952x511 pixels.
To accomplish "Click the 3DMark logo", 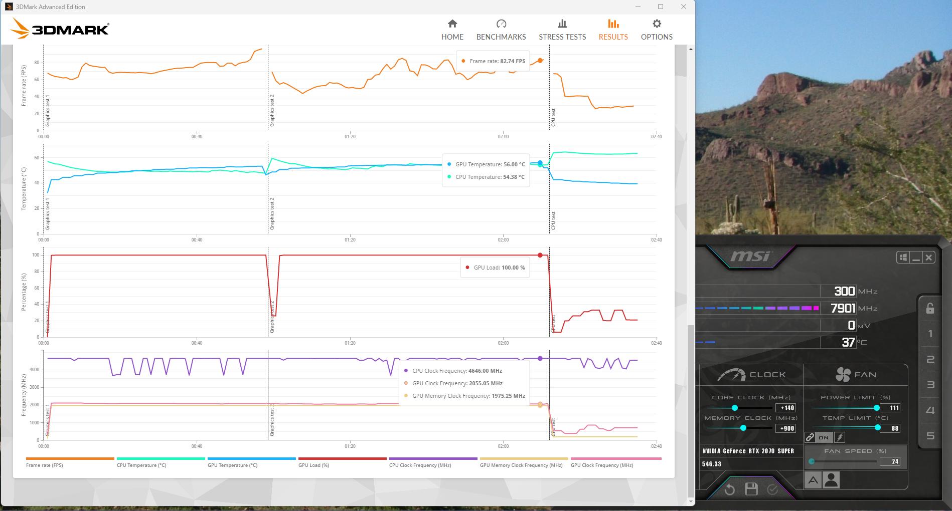I will (60, 29).
